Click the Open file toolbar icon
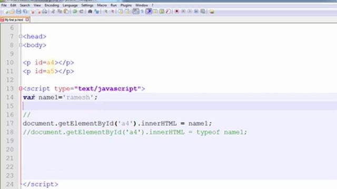This screenshot has width=337, height=189. click(12, 12)
